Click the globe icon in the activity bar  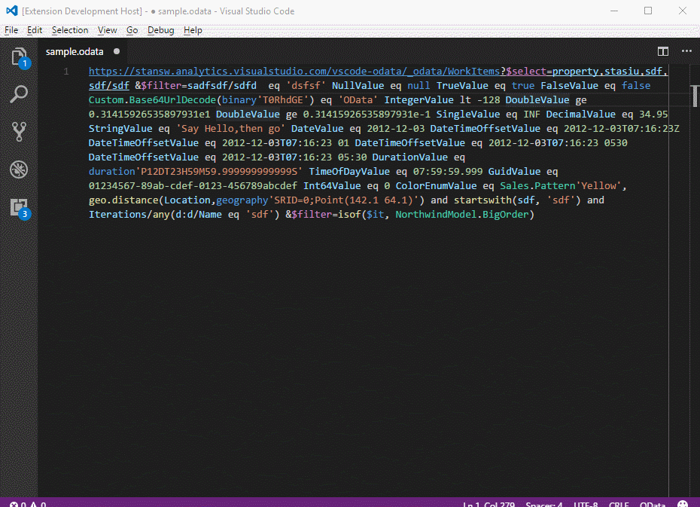18,170
